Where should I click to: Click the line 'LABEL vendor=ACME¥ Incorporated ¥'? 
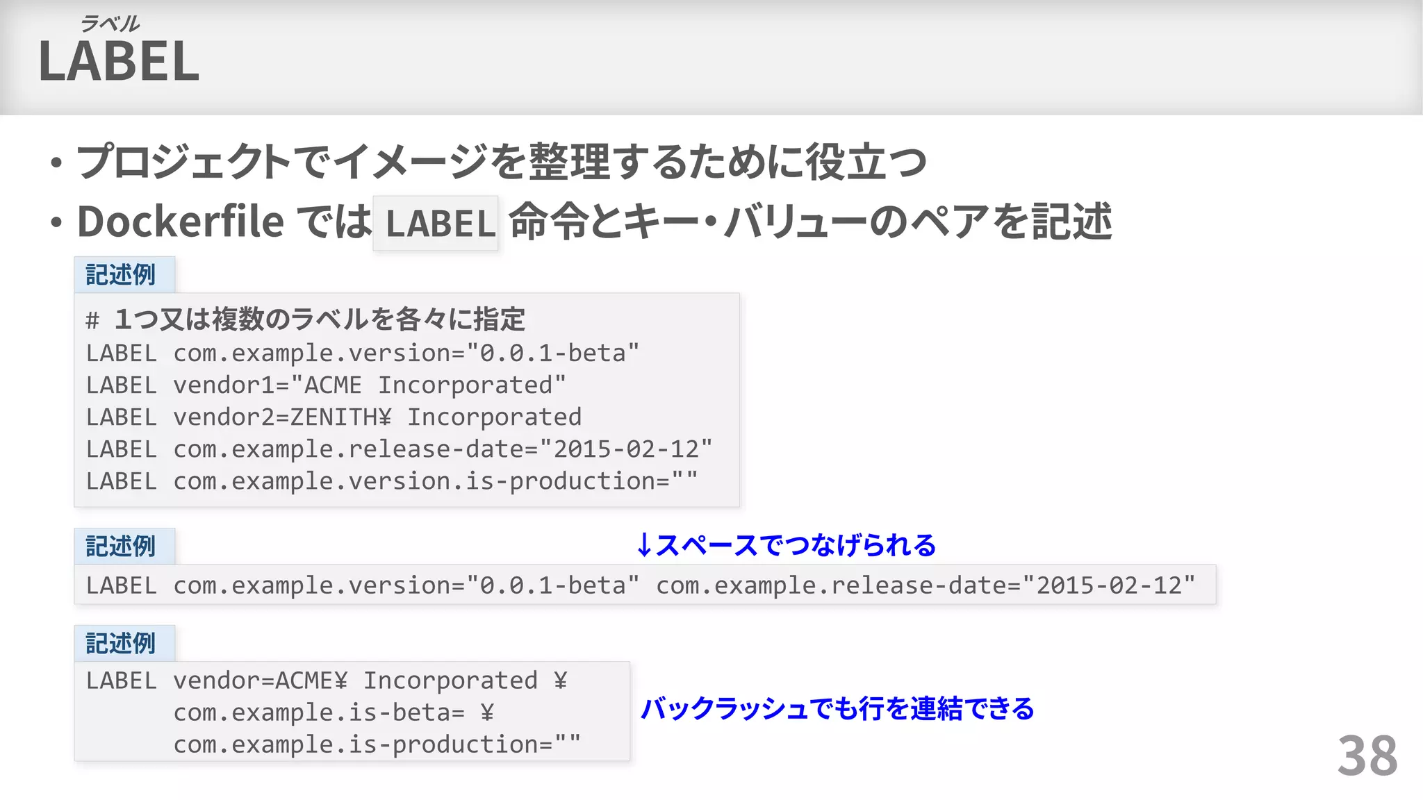click(327, 680)
